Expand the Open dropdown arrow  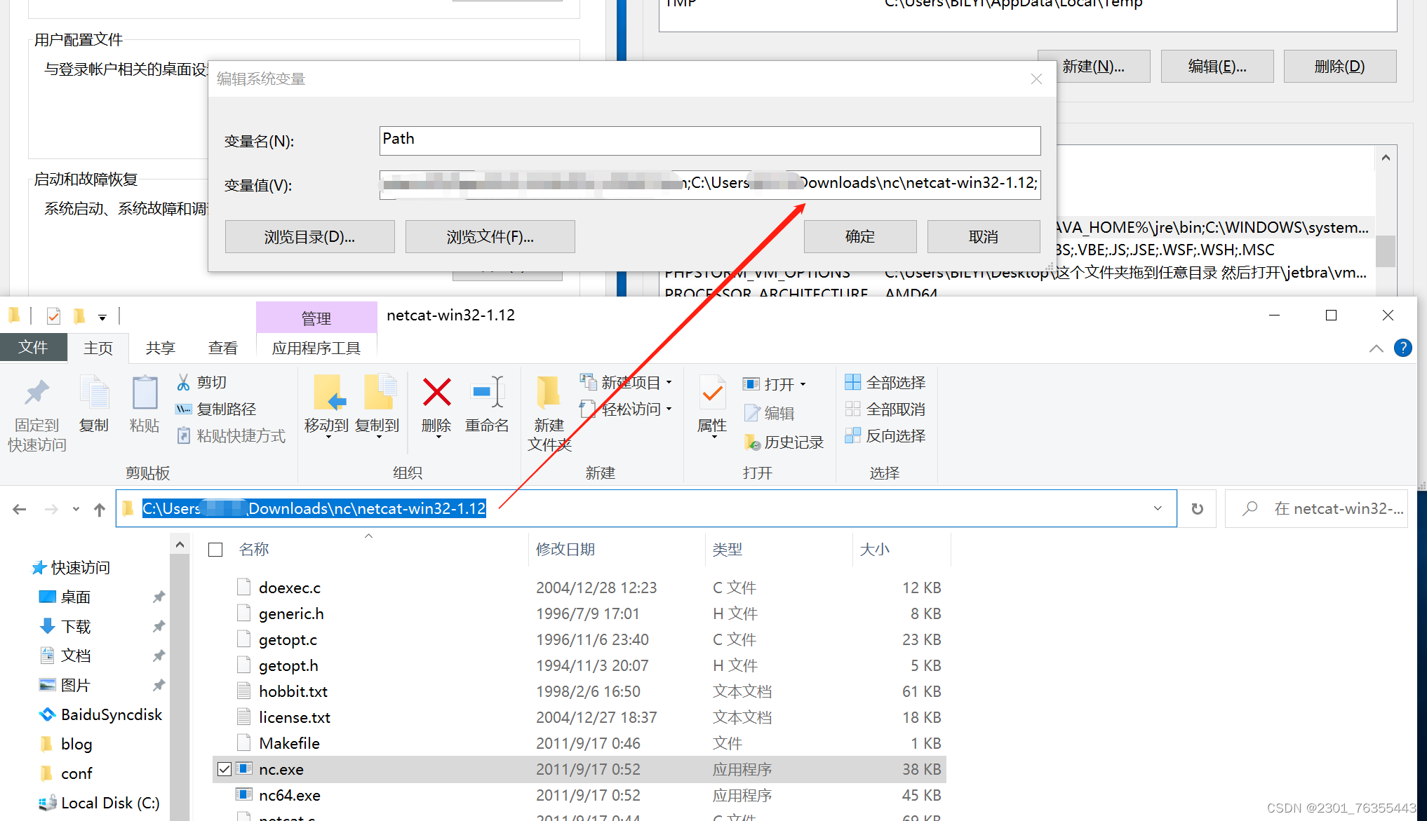click(803, 384)
